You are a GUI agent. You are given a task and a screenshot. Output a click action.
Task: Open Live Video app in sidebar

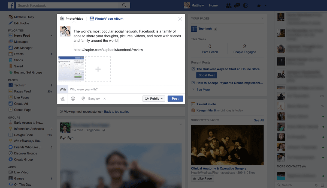(x=21, y=172)
